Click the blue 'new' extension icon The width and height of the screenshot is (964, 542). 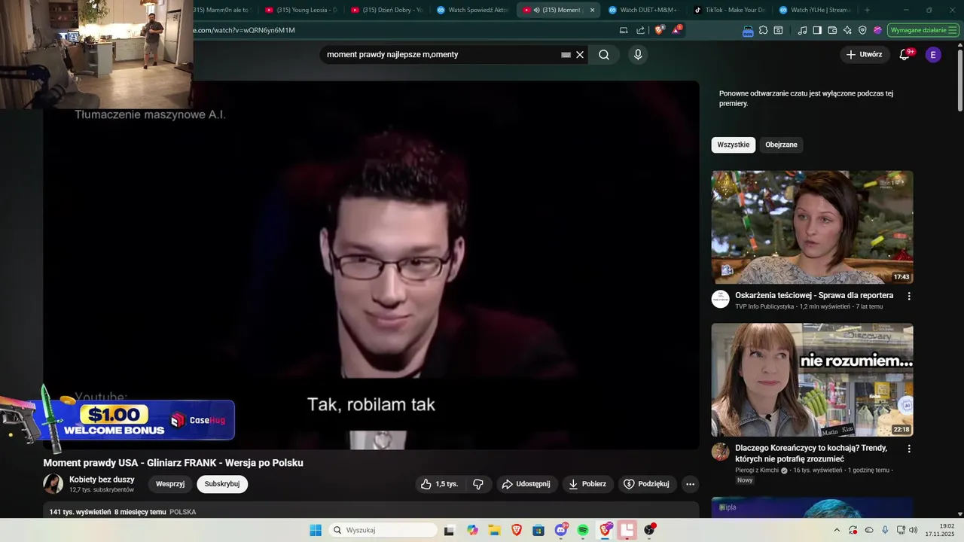click(748, 31)
